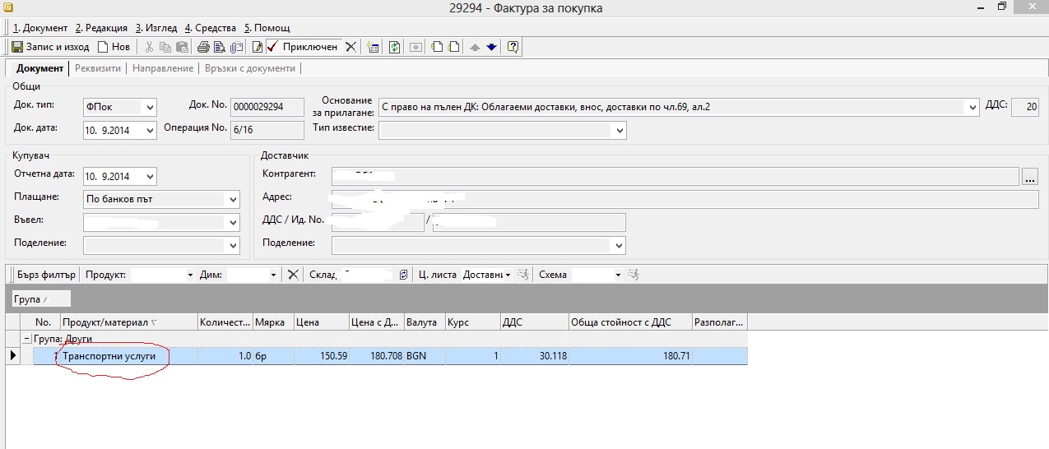This screenshot has width=1049, height=449.
Task: Open the '2. Редакция' menu
Action: [102, 28]
